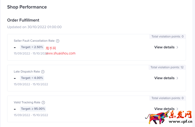Click the Target < 2.50% badge
The height and width of the screenshot is (127, 195).
(x=32, y=47)
